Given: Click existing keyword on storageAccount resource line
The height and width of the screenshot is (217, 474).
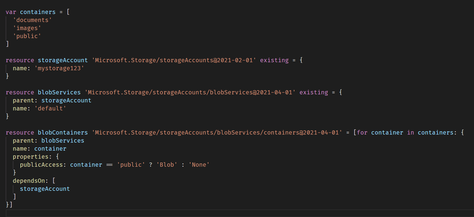Looking at the screenshot, I should click(274, 60).
